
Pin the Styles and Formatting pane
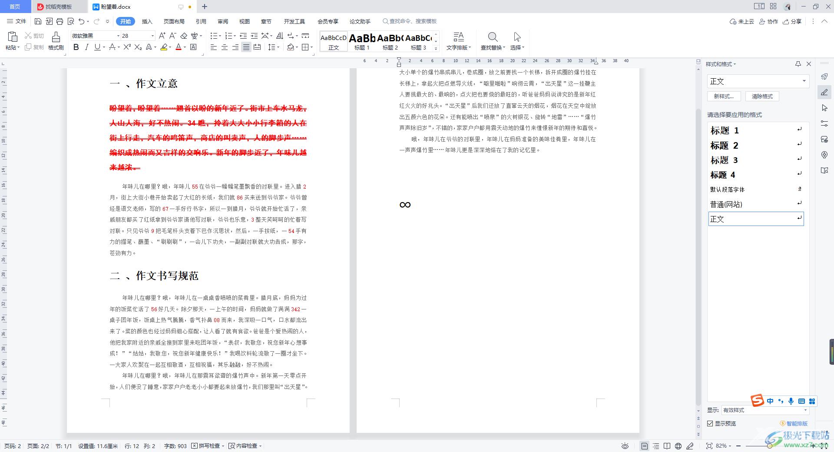(798, 64)
